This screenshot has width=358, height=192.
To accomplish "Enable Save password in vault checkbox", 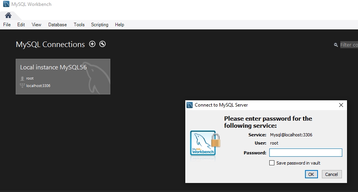I will tap(272, 163).
